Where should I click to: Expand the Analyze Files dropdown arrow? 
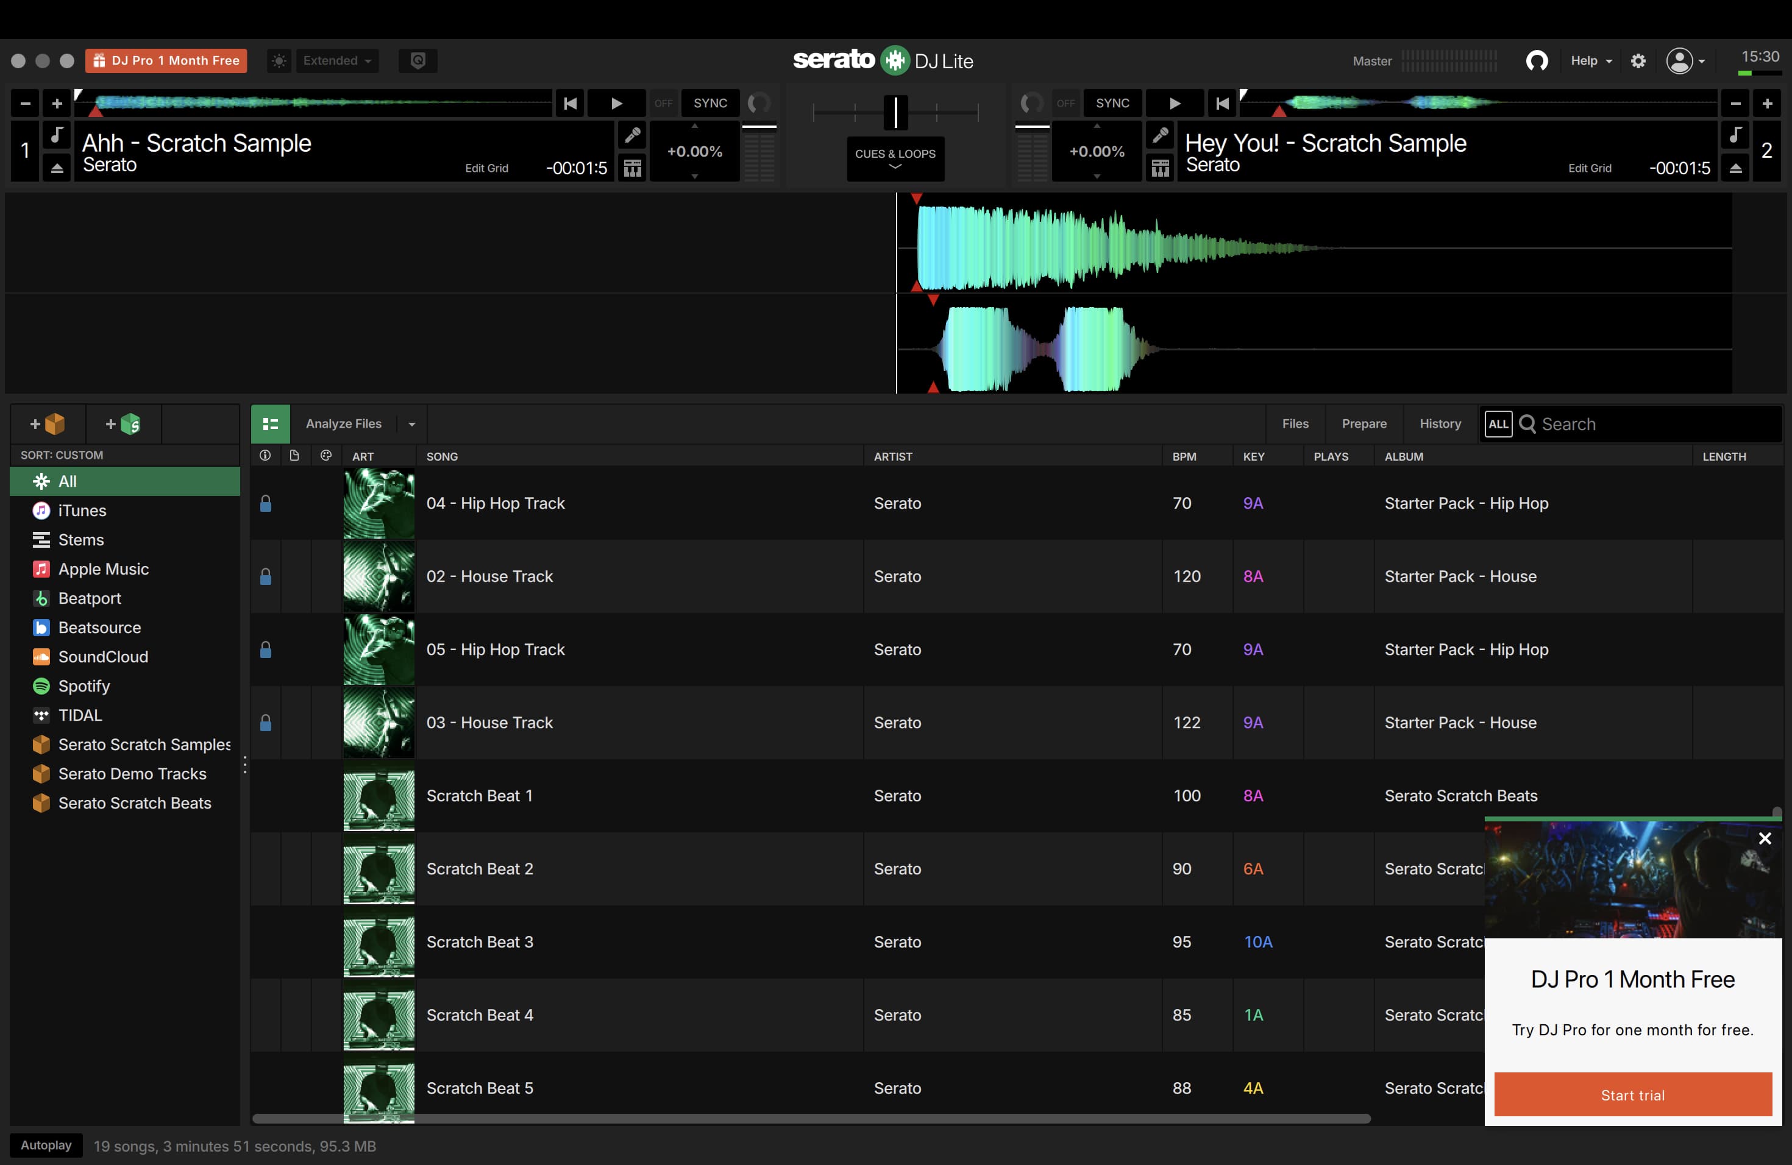(412, 423)
